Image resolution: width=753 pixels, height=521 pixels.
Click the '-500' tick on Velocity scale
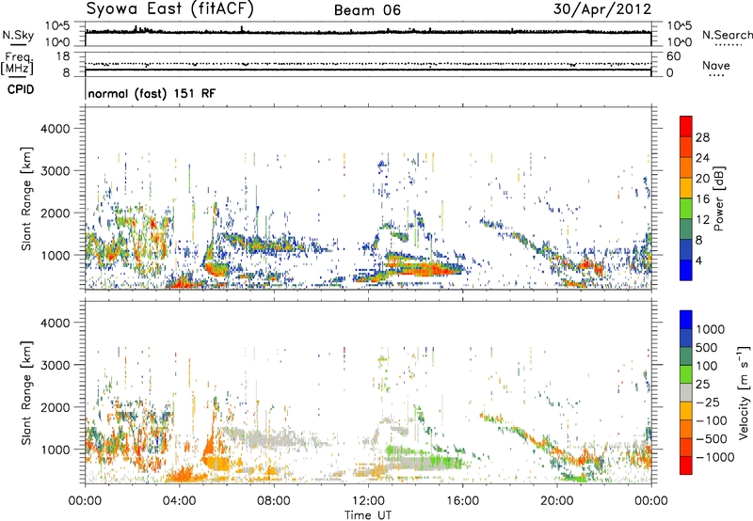(712, 438)
